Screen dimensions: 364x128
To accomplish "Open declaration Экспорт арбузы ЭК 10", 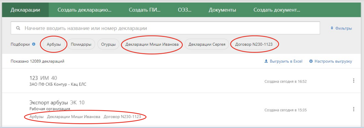I will 57,102.
